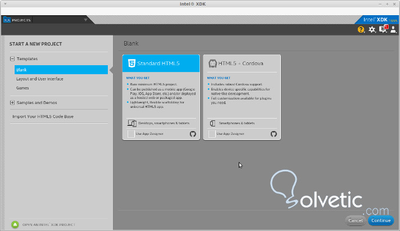Enable Use App Designer on Standard HTML5
The height and width of the screenshot is (231, 400).
click(x=131, y=134)
